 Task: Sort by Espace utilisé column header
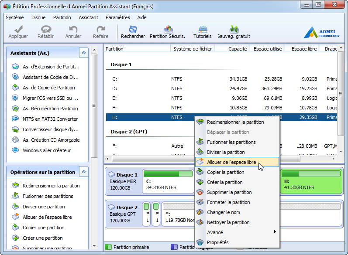click(267, 49)
